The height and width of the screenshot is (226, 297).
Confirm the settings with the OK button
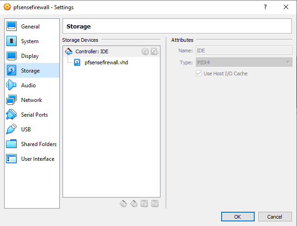tap(238, 216)
